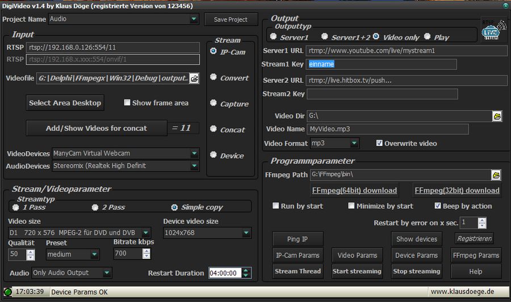Open FFmpeg(64bit) download link
Screen dimensions: 511x302
point(354,190)
